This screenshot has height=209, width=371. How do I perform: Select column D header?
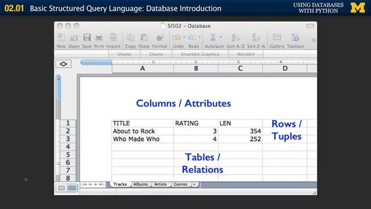pyautogui.click(x=285, y=69)
